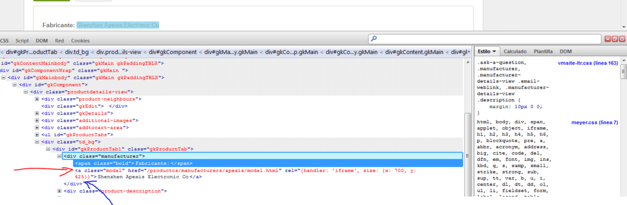The width and height of the screenshot is (627, 205).
Task: Expand the addtocart-area div node
Action: tap(37, 128)
